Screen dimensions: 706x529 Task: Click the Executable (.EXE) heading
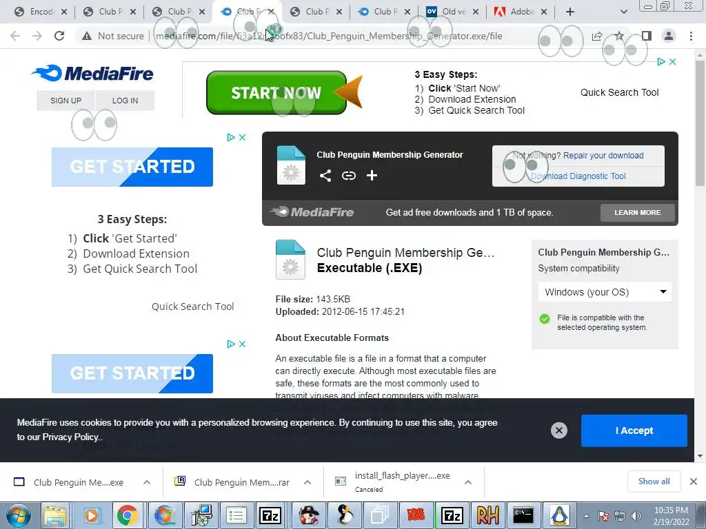pyautogui.click(x=370, y=268)
